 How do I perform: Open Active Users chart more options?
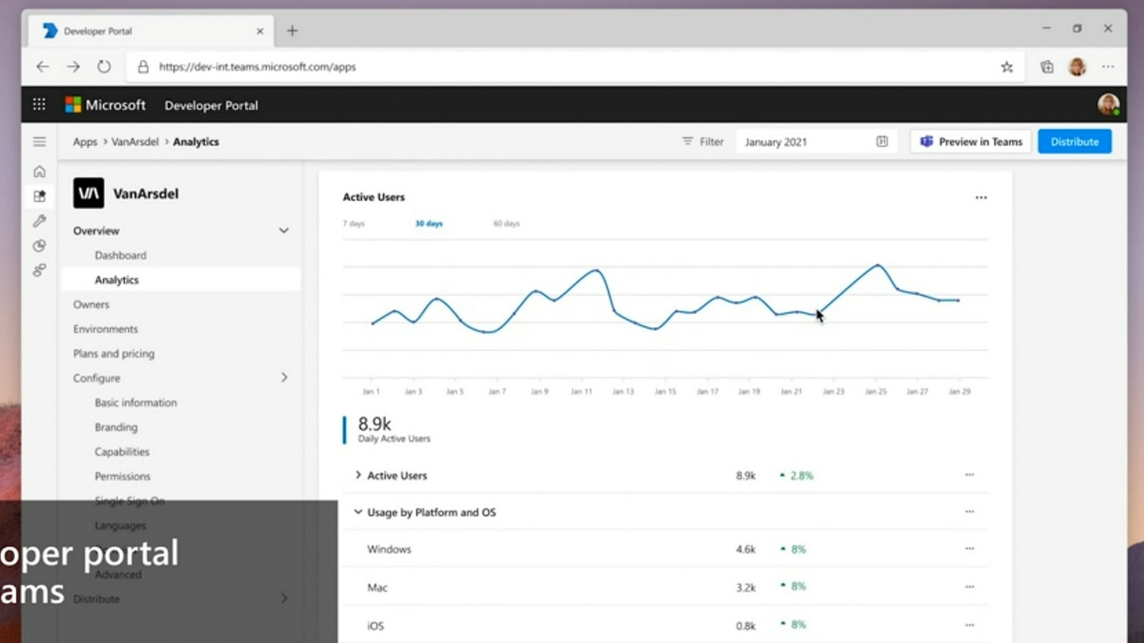pyautogui.click(x=981, y=198)
